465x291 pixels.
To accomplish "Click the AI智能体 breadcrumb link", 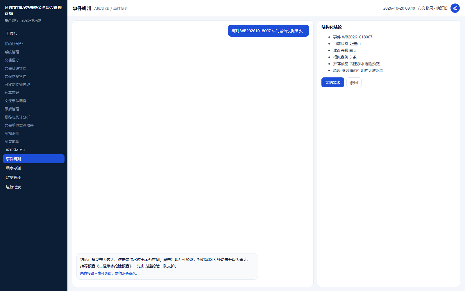I will (102, 9).
